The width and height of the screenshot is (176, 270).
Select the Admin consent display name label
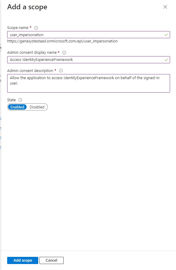click(32, 53)
